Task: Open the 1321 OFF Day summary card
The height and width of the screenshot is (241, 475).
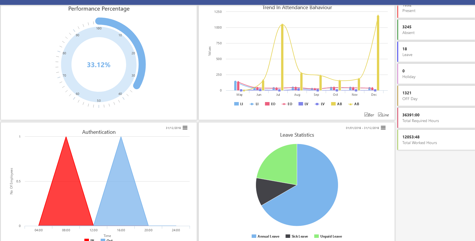Action: [436, 96]
